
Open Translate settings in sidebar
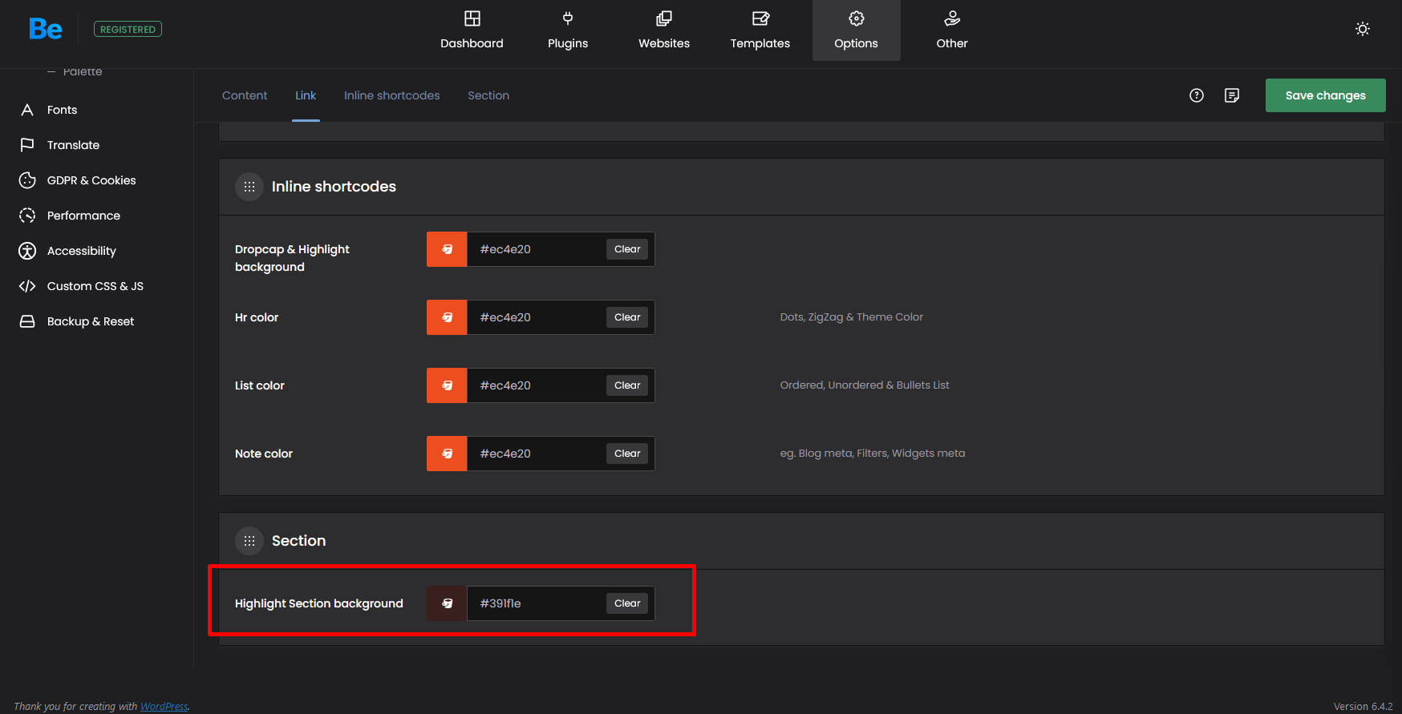tap(73, 145)
